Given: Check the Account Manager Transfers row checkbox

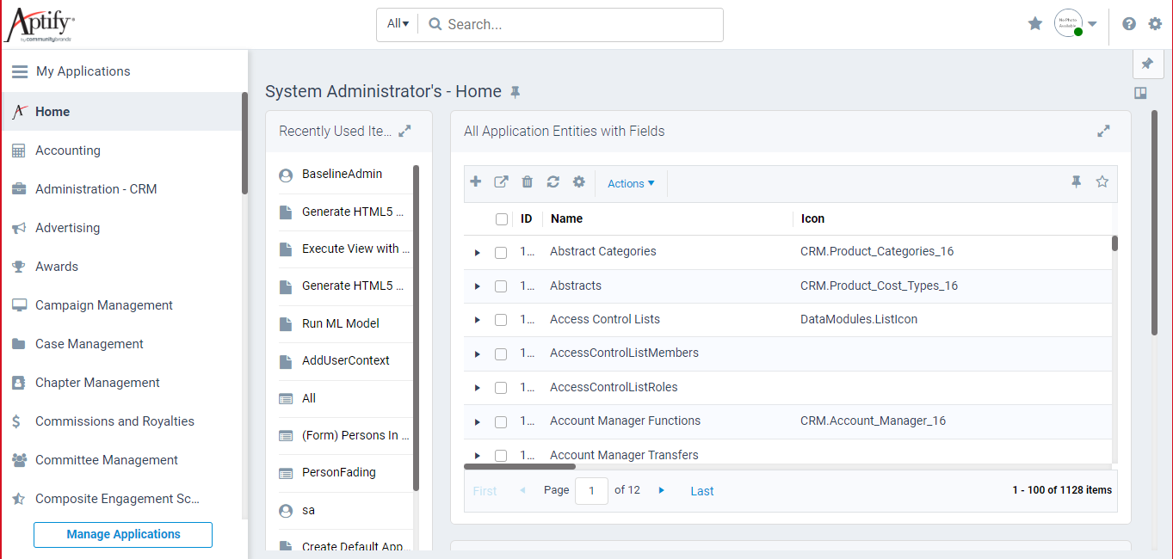Looking at the screenshot, I should click(x=501, y=456).
